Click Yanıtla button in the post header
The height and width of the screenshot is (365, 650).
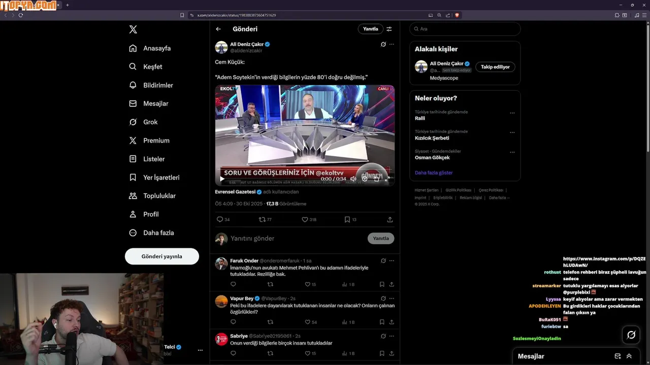click(x=371, y=29)
